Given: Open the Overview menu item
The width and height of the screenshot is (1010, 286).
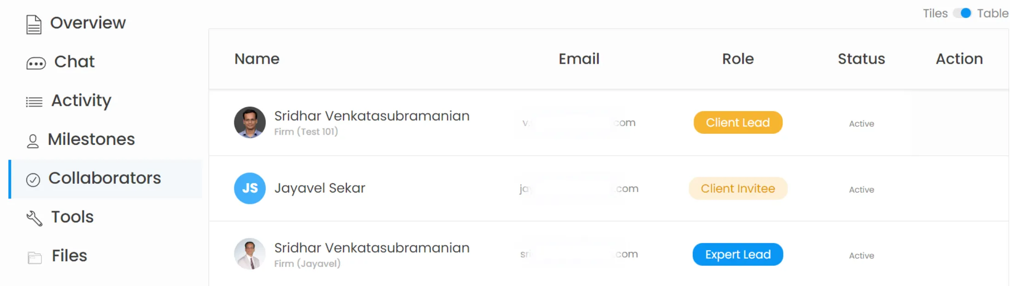Looking at the screenshot, I should click(x=88, y=23).
